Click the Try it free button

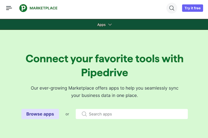click(x=192, y=8)
